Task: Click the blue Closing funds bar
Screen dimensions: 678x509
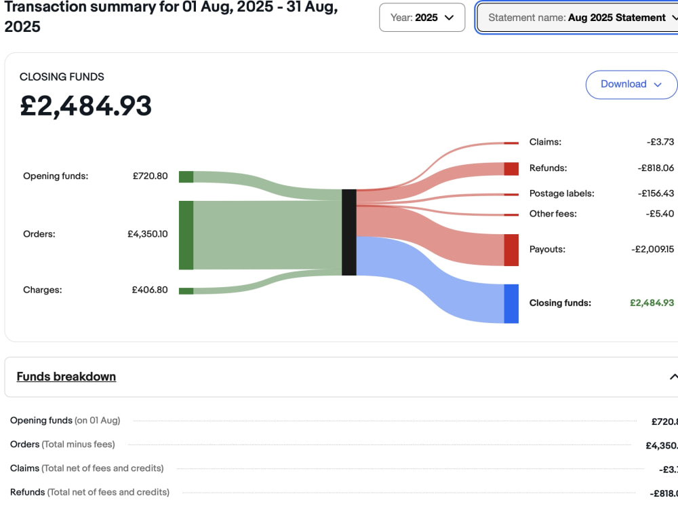Action: (x=511, y=304)
